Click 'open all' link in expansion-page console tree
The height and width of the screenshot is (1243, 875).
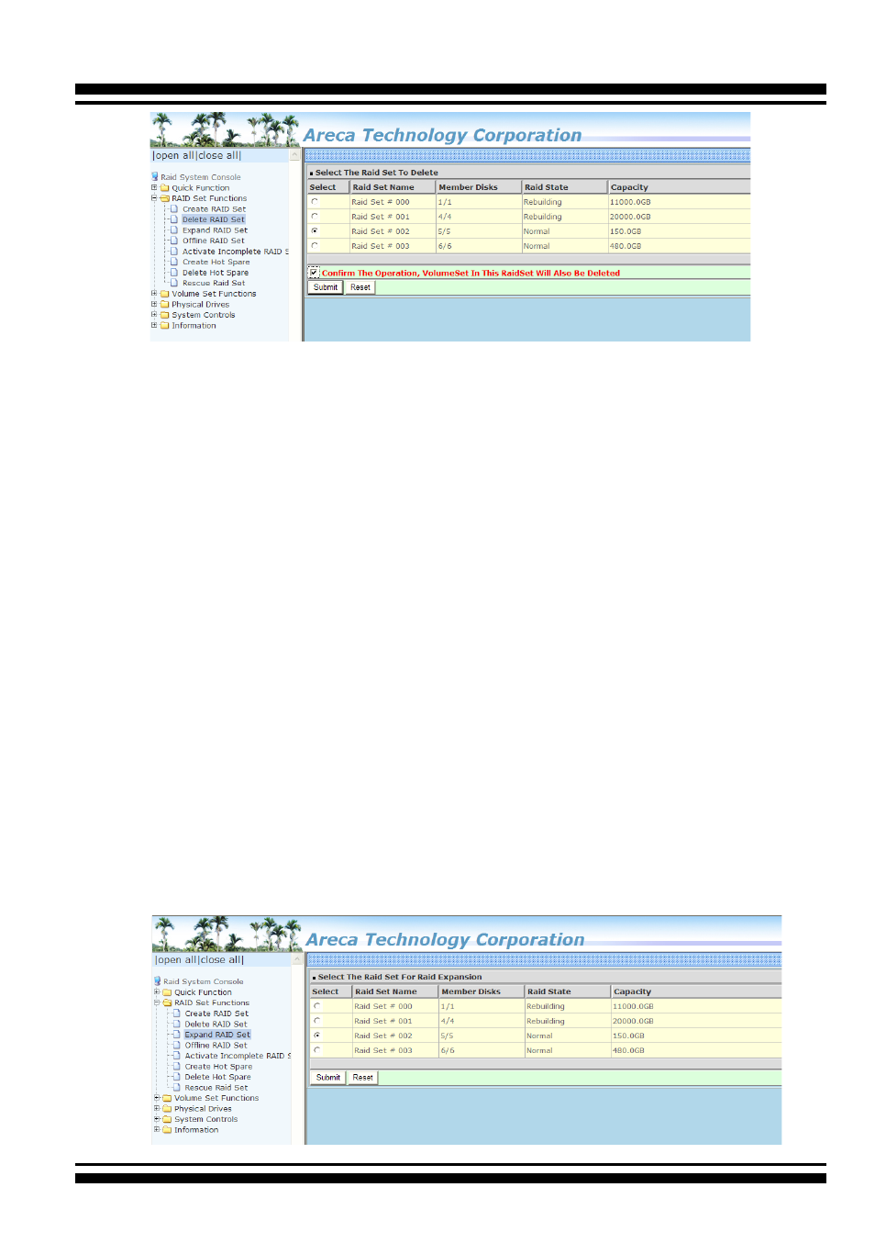point(176,960)
